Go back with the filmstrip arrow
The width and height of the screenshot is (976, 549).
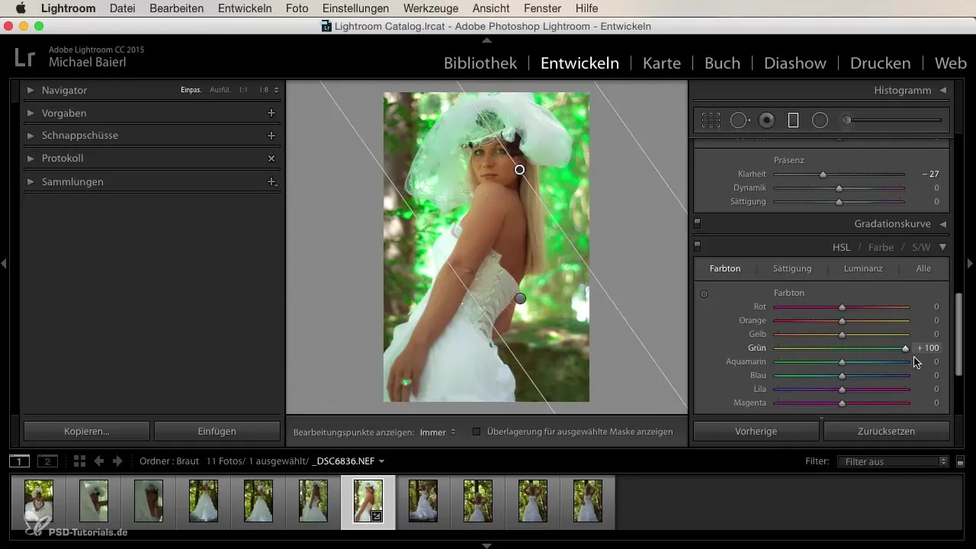(x=98, y=461)
